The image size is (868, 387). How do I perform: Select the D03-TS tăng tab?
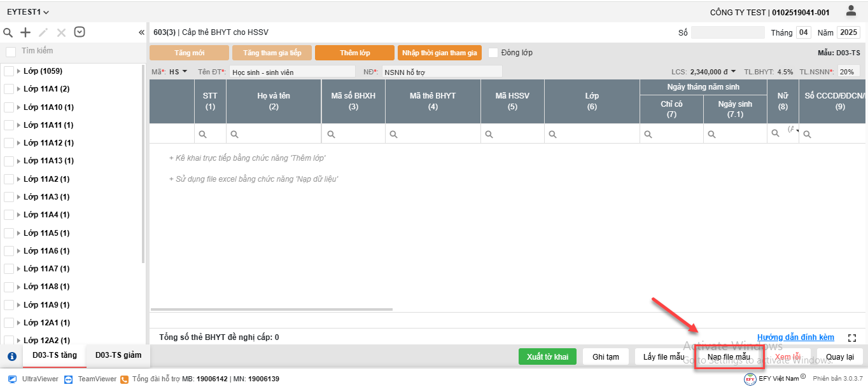pos(54,355)
